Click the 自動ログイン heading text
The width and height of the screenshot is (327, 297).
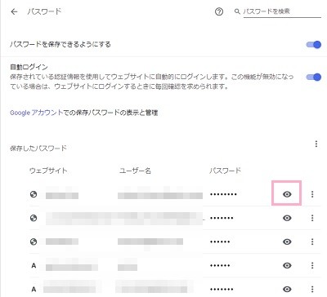click(x=29, y=67)
